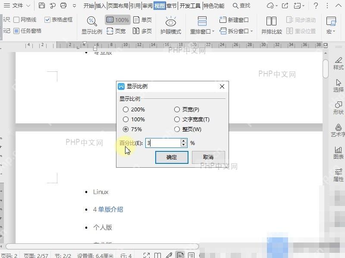345x258 pixels.
Task: Open 属性 properties side panel
Action: 339,175
